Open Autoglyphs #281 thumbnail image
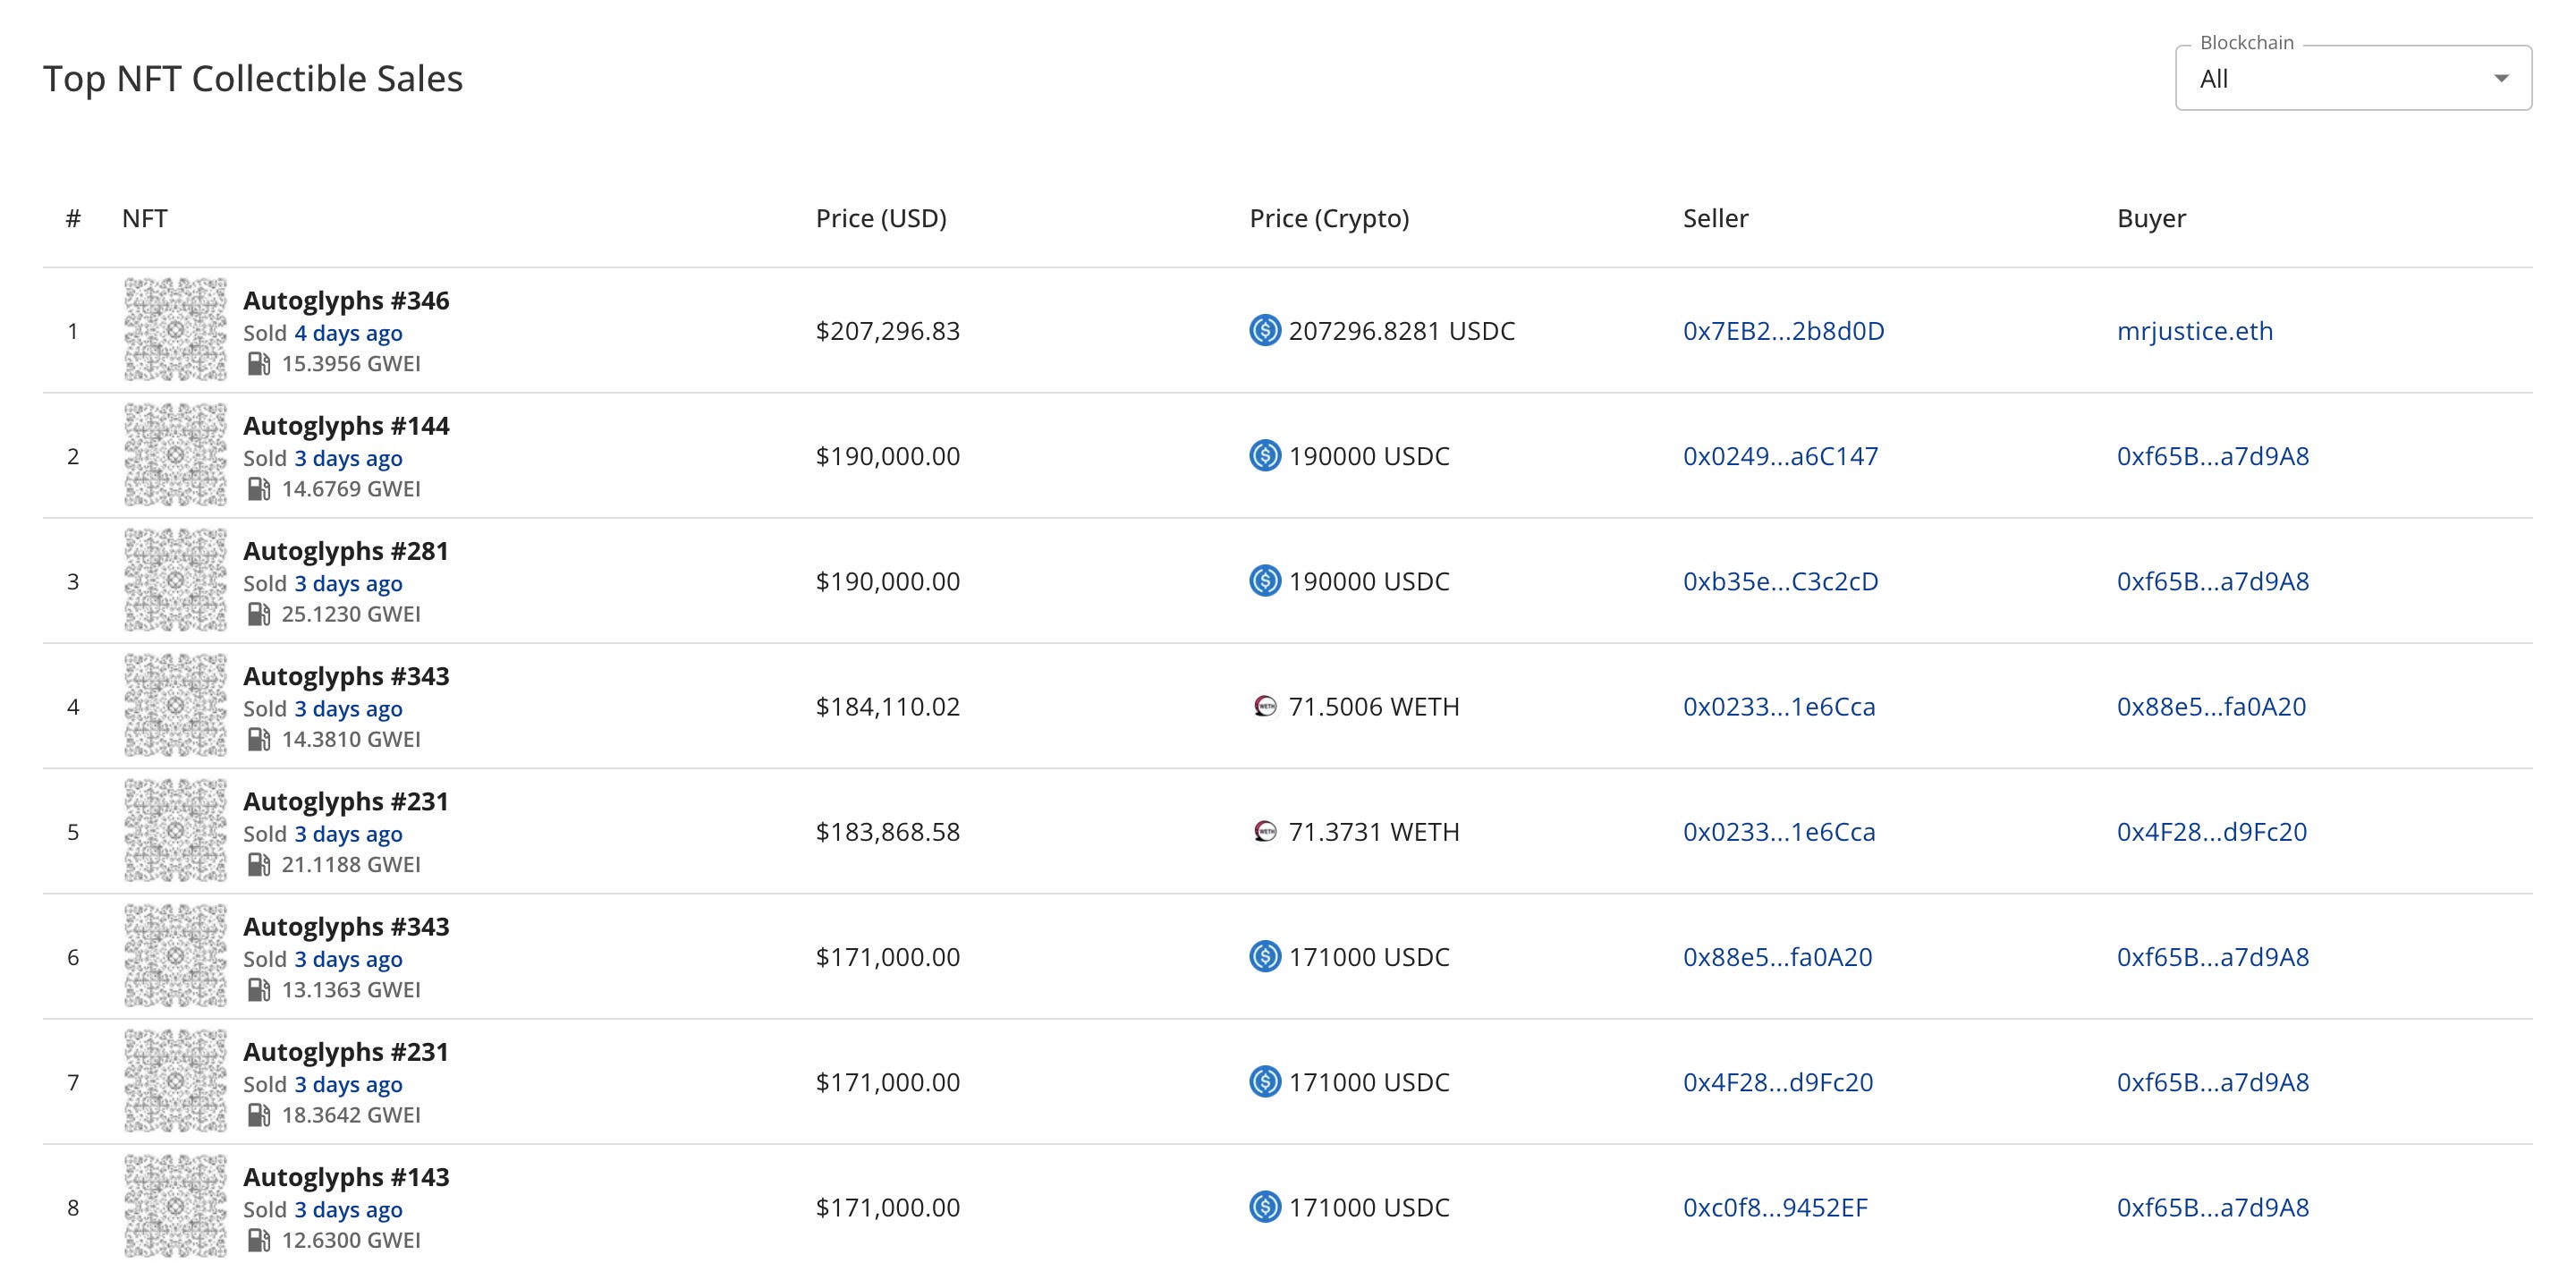Viewport: 2576px width, 1263px height. (x=175, y=581)
